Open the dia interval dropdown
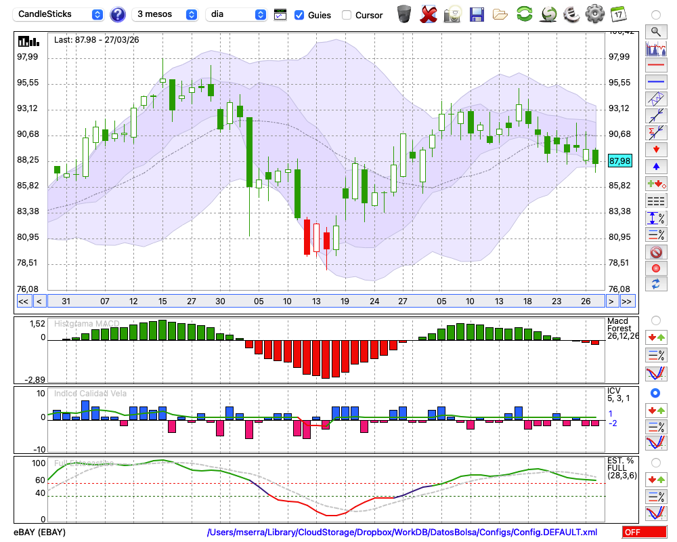 tap(236, 14)
